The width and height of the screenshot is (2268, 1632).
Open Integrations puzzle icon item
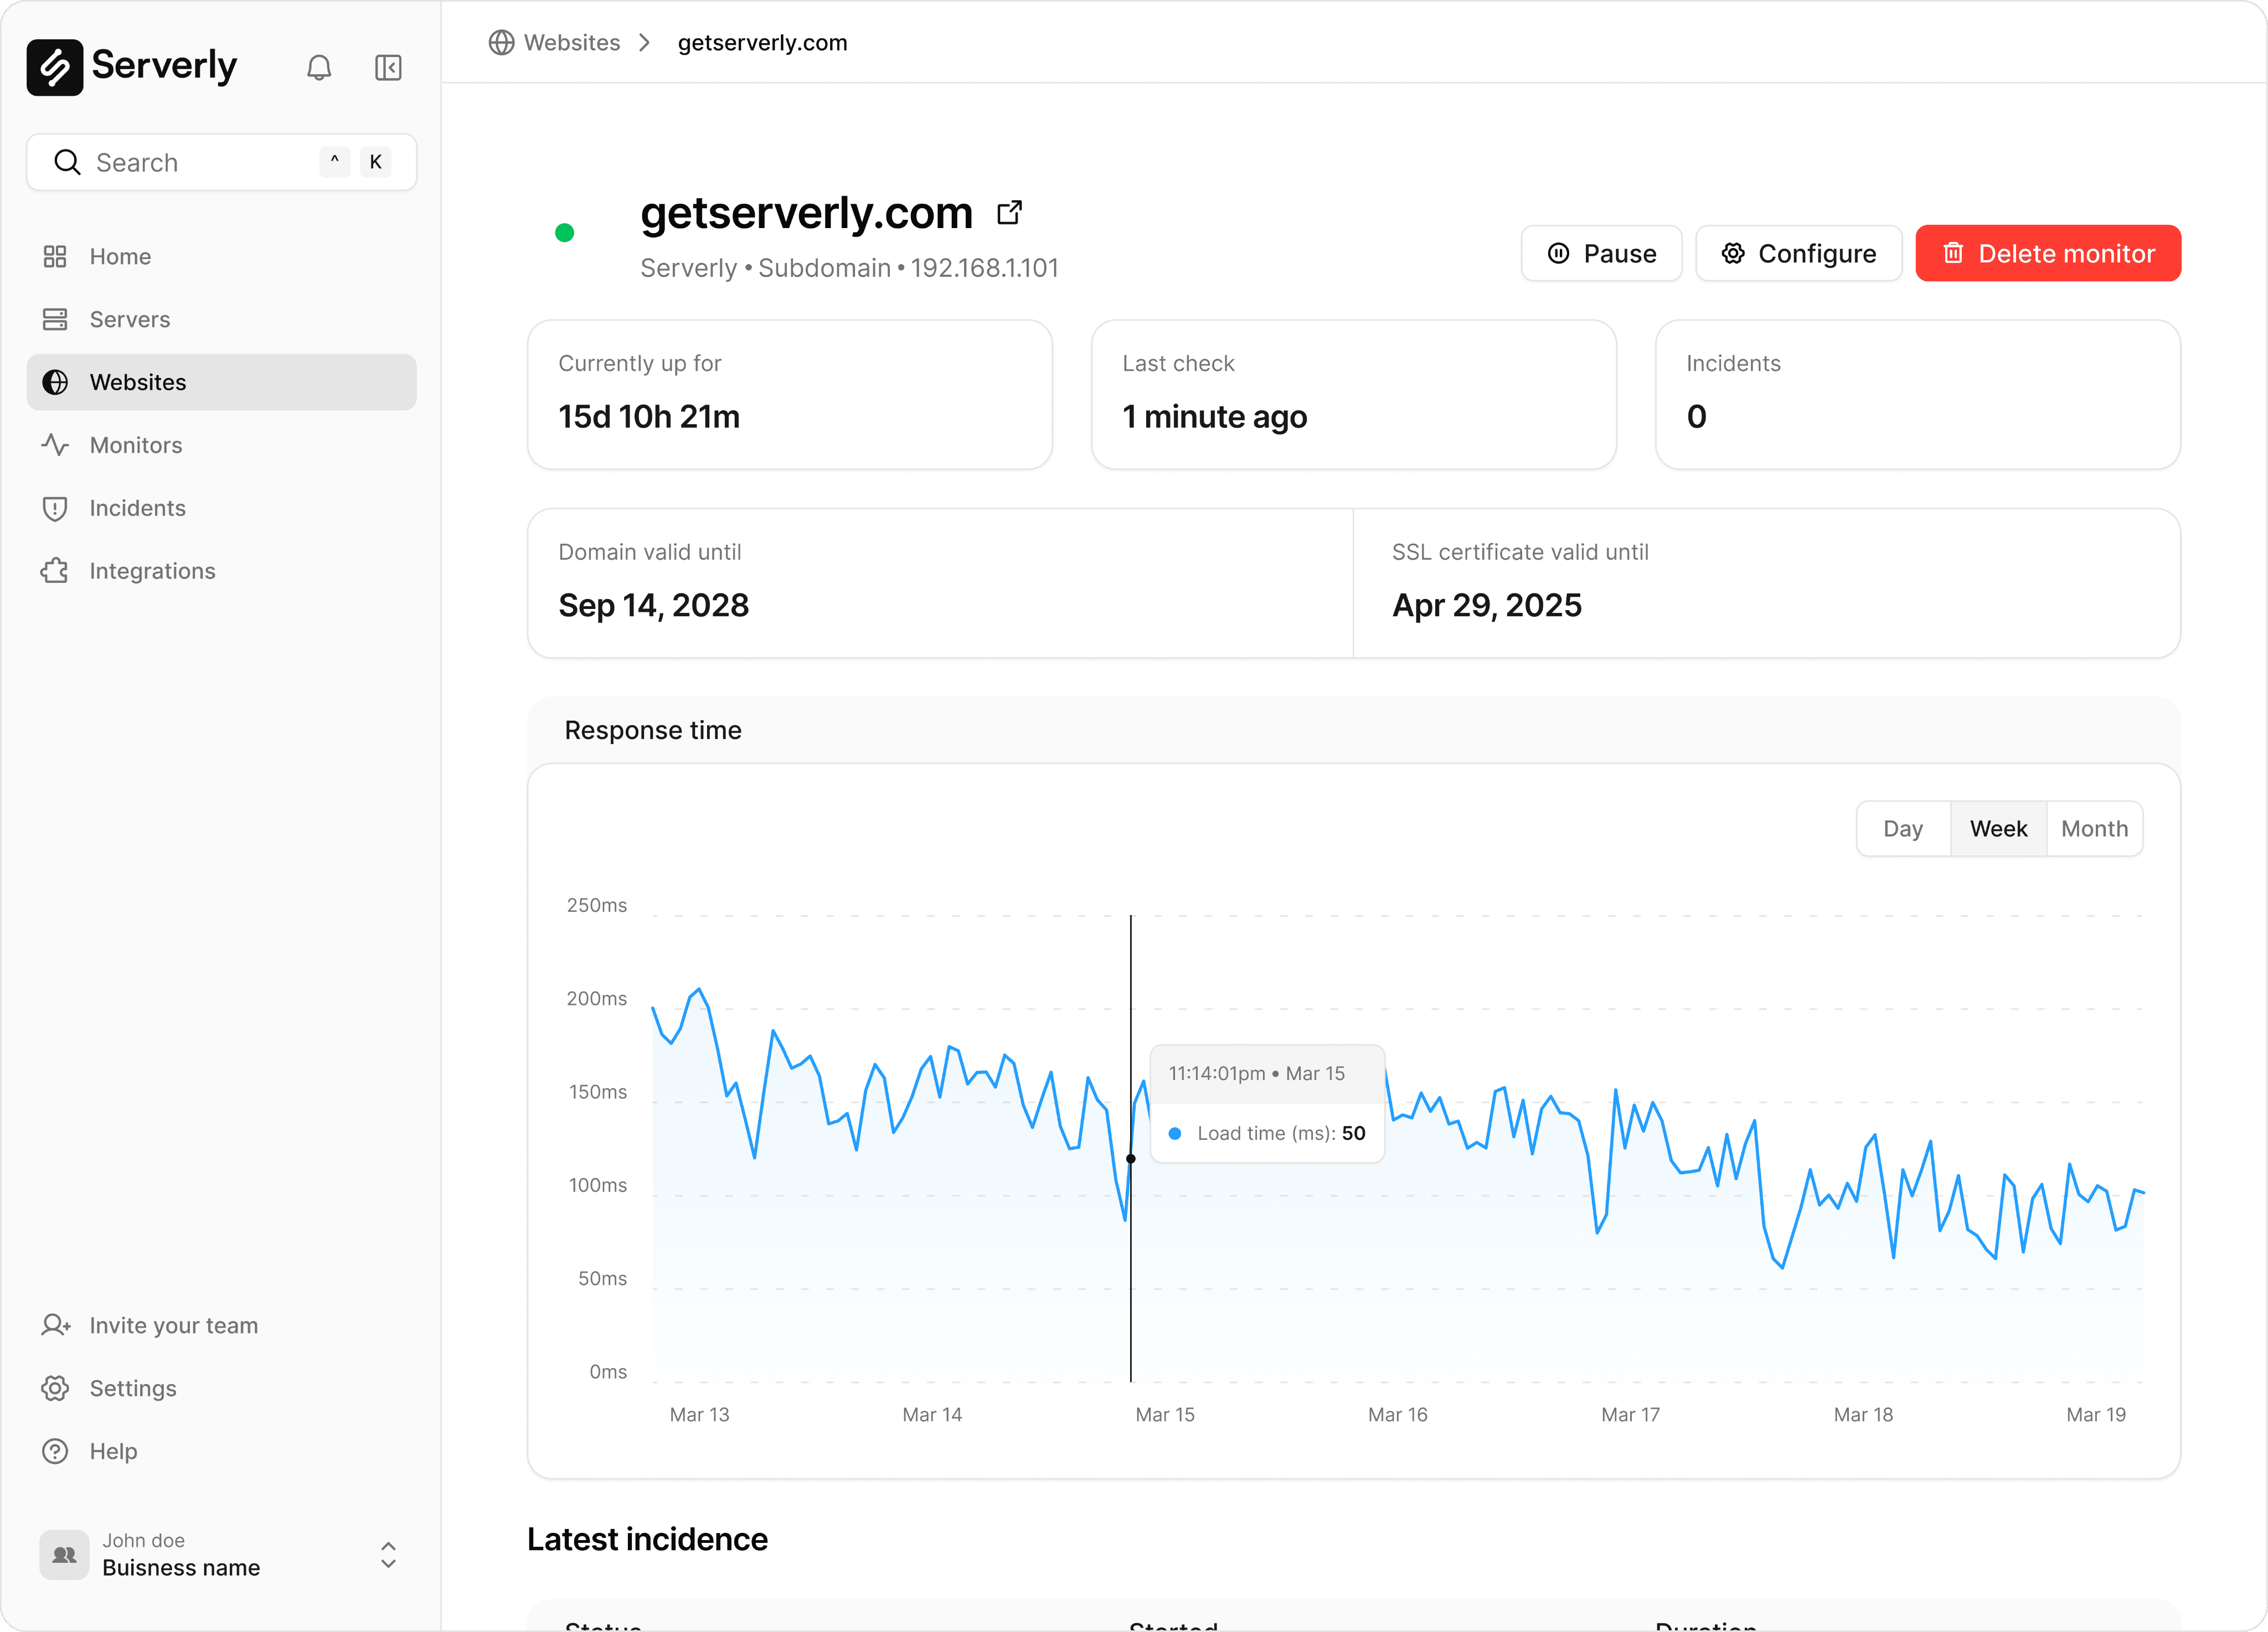pyautogui.click(x=55, y=571)
